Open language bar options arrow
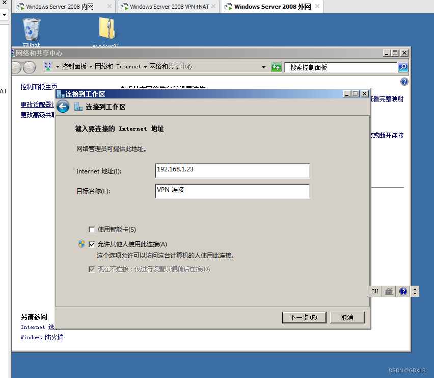 click(x=415, y=291)
